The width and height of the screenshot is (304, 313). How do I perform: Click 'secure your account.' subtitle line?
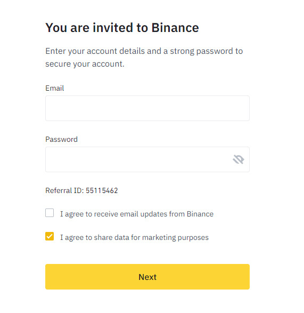tap(85, 64)
